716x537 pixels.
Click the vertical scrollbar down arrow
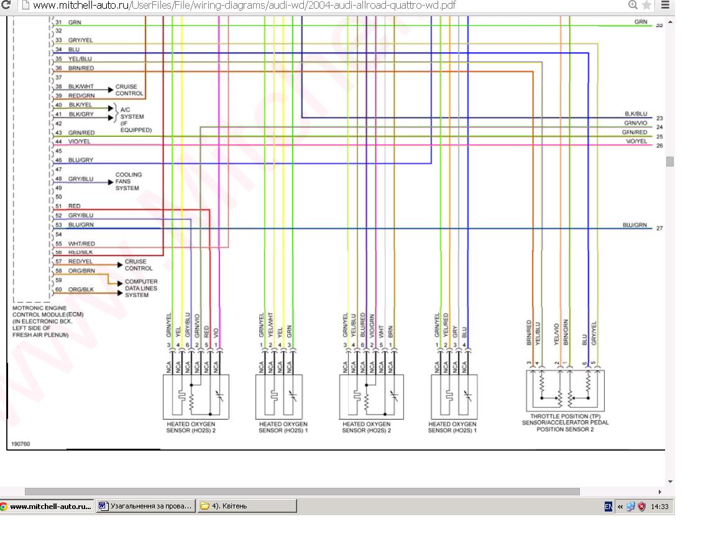(x=670, y=482)
